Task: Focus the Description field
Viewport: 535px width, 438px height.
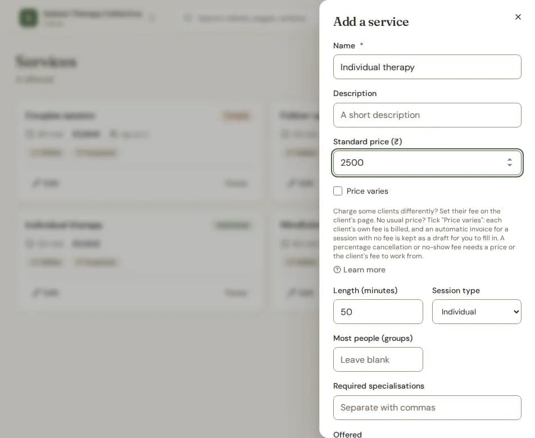Action: coord(427,115)
